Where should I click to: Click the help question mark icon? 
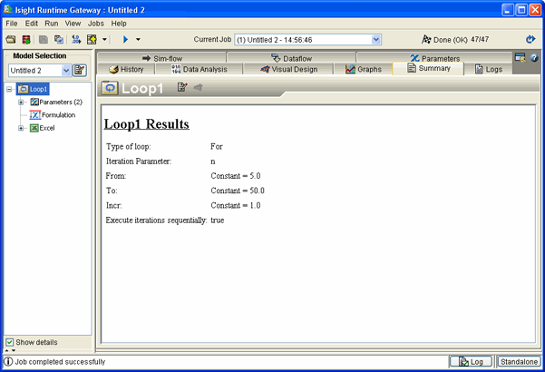(x=534, y=58)
